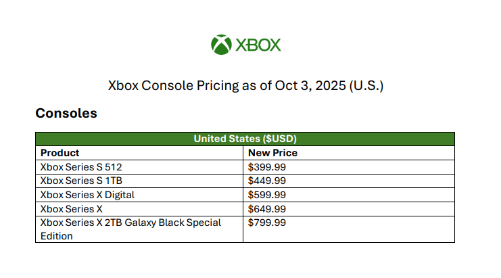Viewport: 501px width, 278px height.
Task: Click the plain 'Xbox Series X' product cell
Action: pos(71,209)
